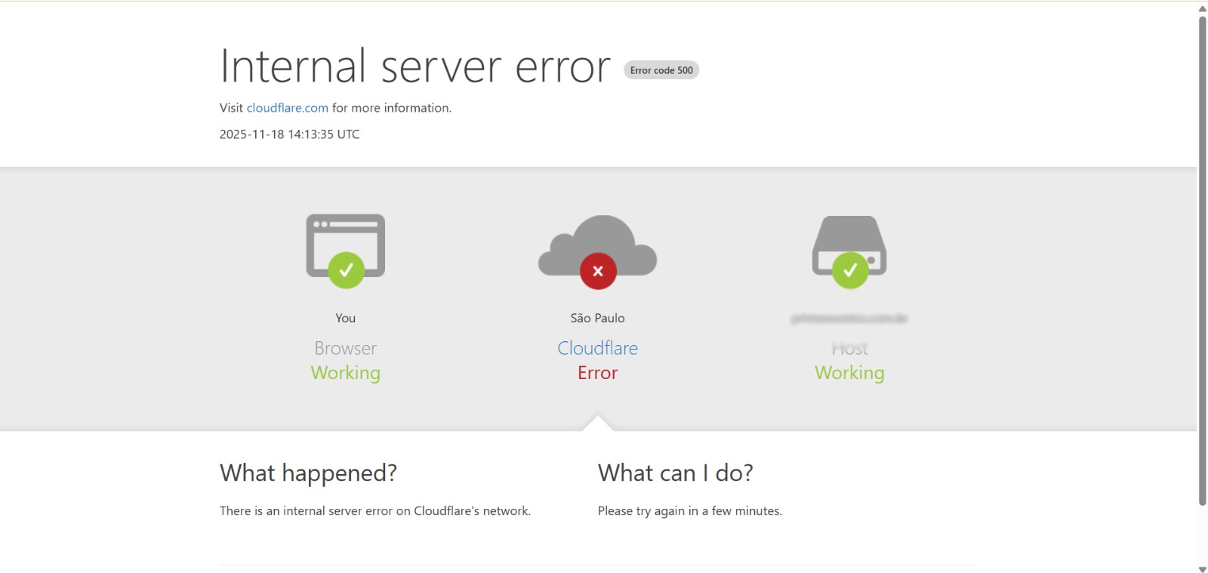Click the scrollbar down arrow

tap(1202, 568)
